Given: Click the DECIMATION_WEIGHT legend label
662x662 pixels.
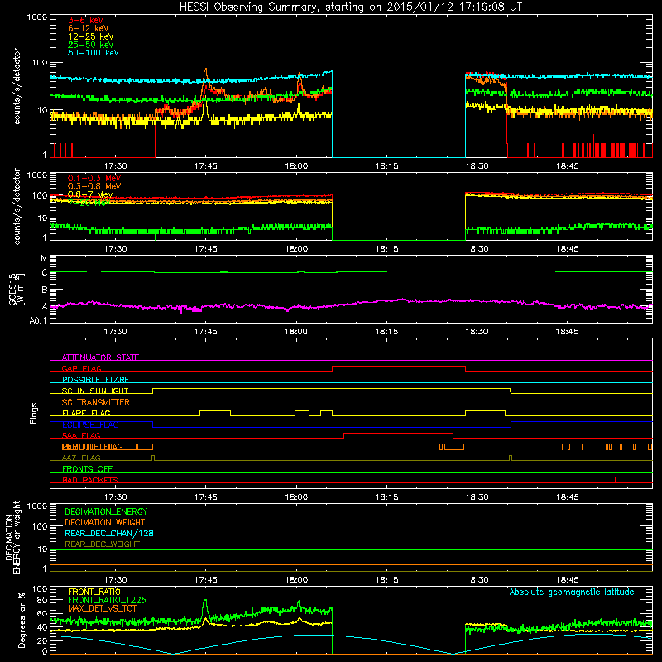Looking at the screenshot, I should click(105, 522).
